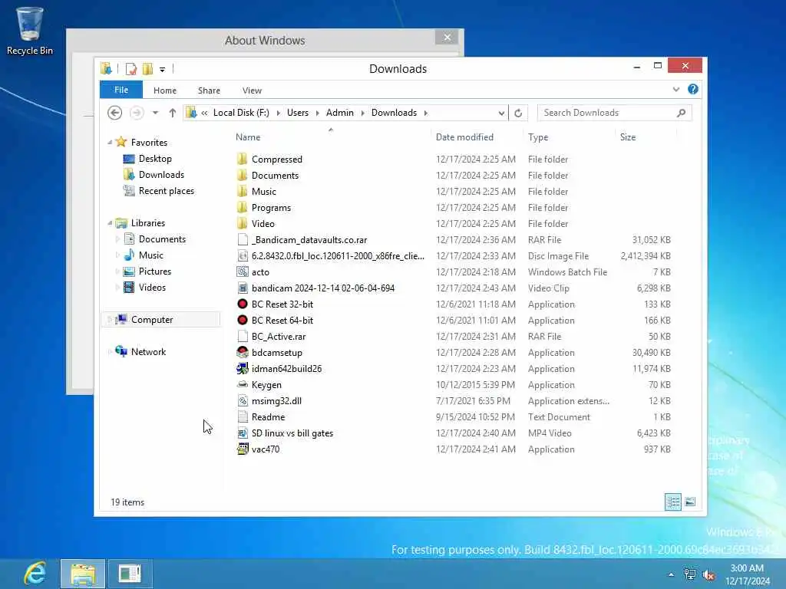Switch to the View ribbon tab
This screenshot has height=589, width=786.
[252, 90]
